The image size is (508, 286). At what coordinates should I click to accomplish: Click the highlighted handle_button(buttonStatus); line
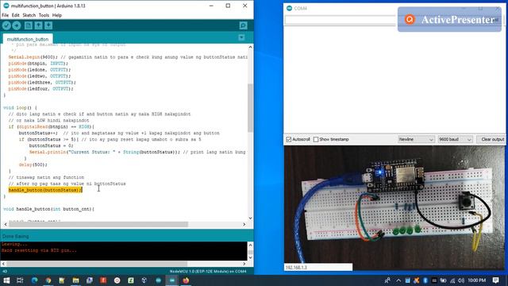[x=45, y=190]
